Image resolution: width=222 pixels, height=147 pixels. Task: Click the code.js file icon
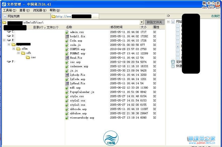(x=67, y=45)
